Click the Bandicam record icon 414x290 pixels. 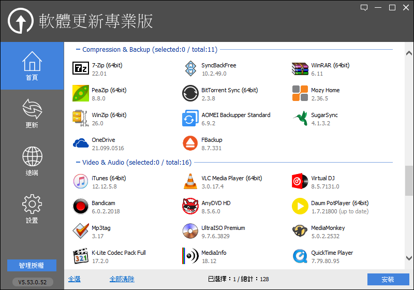point(81,206)
